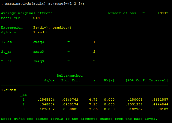Click the number of observations value 19449

[163, 13]
